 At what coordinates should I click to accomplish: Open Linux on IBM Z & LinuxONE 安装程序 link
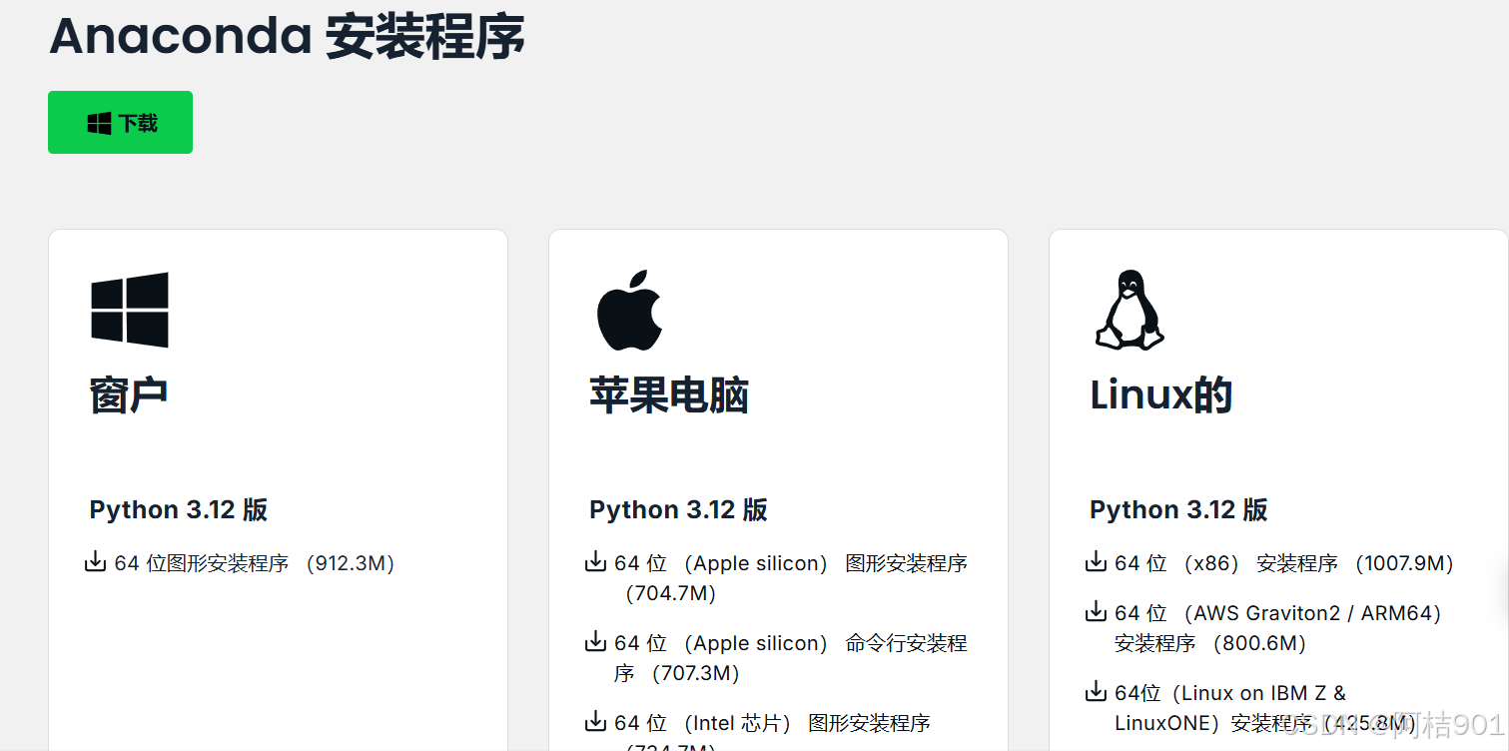(1266, 708)
